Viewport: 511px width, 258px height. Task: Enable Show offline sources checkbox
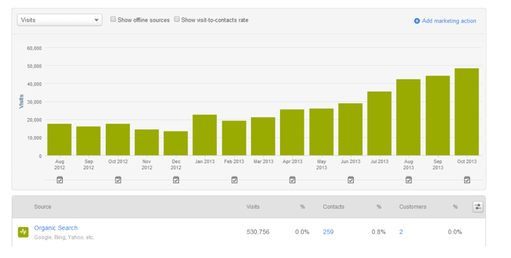click(113, 19)
